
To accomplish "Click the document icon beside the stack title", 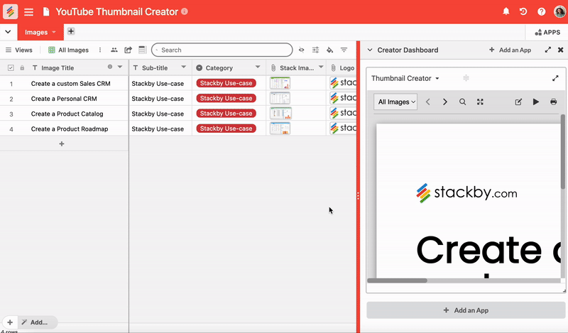I will (x=46, y=12).
